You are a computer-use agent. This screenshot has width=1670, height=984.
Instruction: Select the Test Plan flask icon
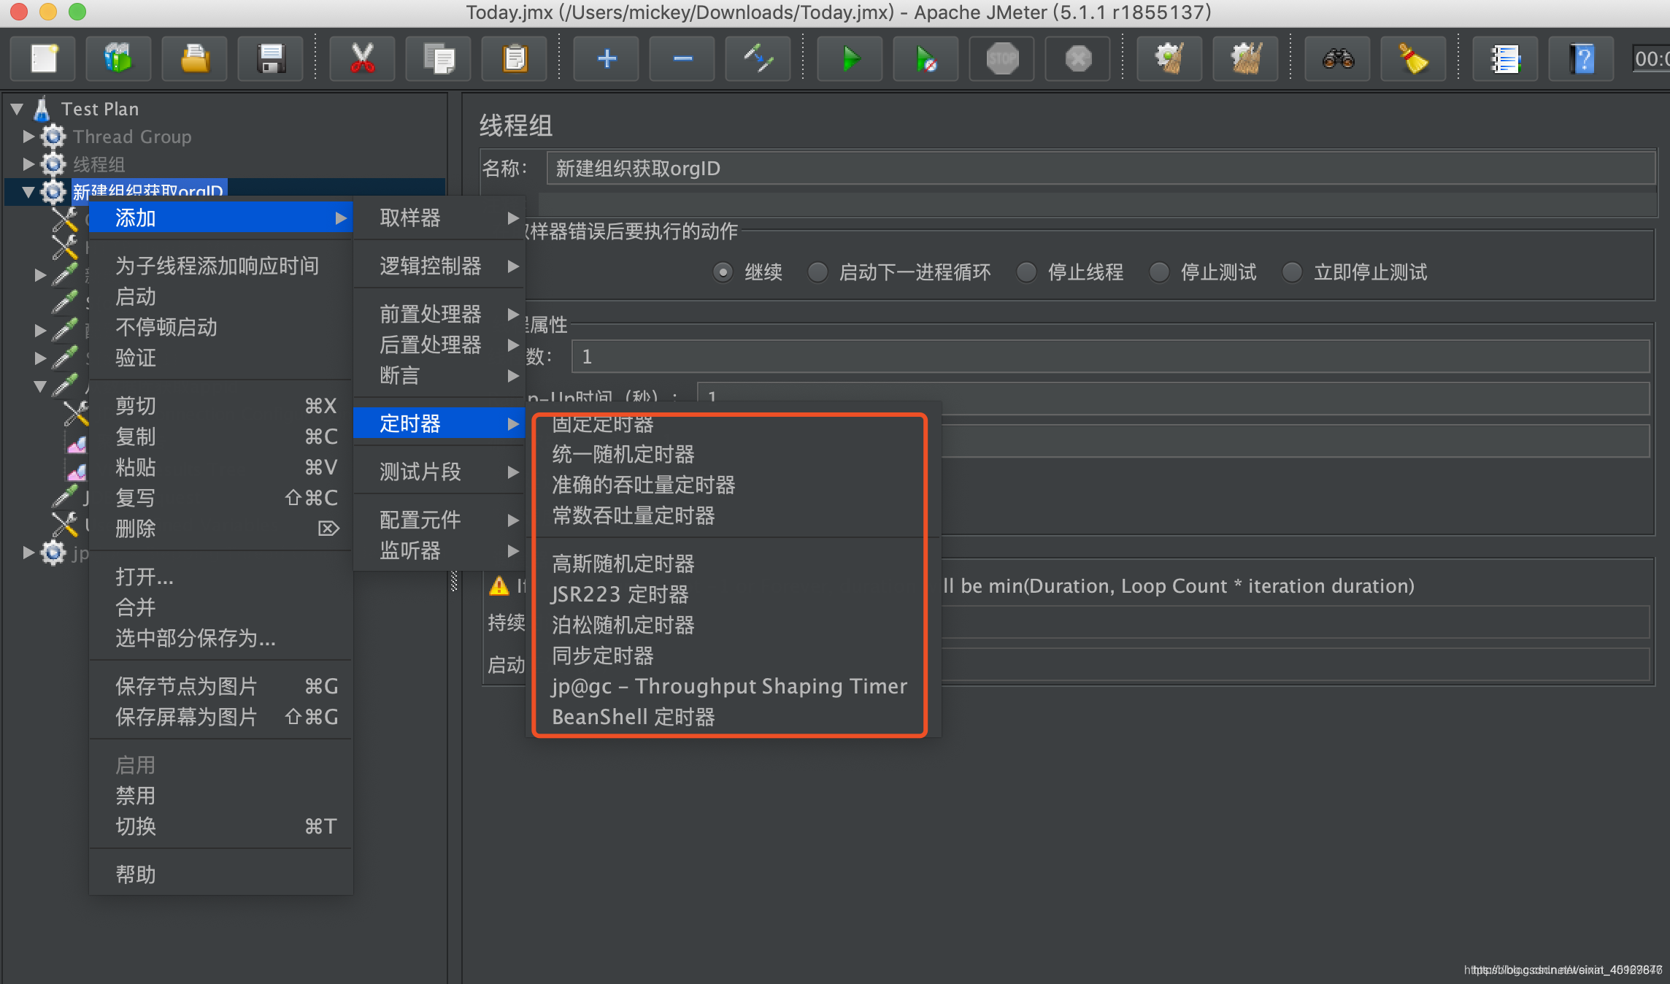click(42, 109)
